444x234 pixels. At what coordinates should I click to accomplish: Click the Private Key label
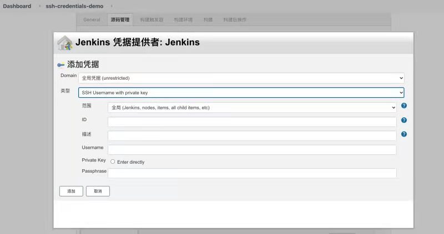pos(94,160)
